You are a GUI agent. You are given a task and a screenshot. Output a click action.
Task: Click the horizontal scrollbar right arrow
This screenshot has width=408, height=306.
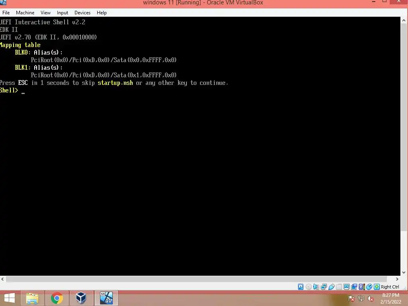tap(397, 279)
